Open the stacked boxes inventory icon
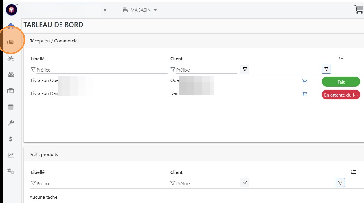The height and width of the screenshot is (203, 364). click(11, 75)
